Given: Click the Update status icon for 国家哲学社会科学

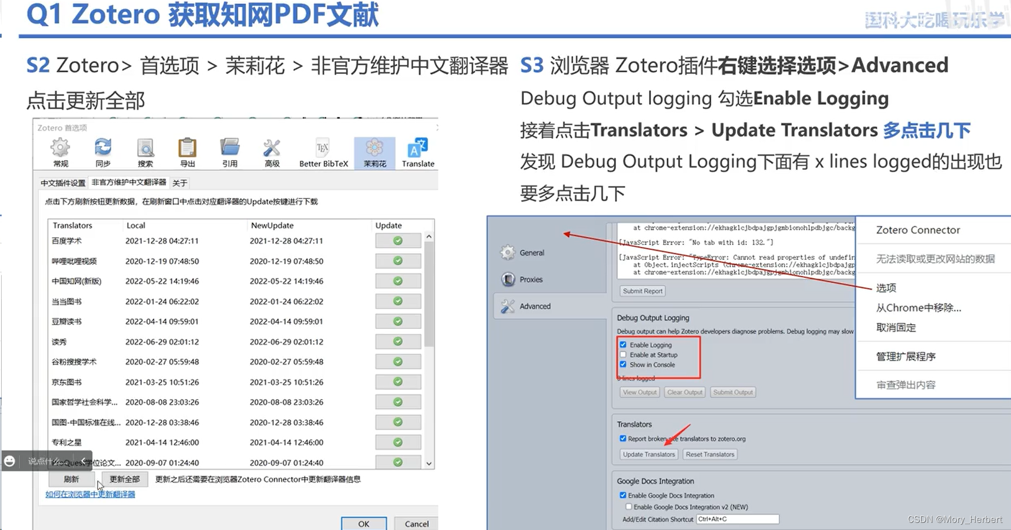Looking at the screenshot, I should click(398, 402).
